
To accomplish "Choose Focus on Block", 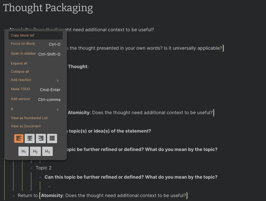I will pyautogui.click(x=23, y=44).
